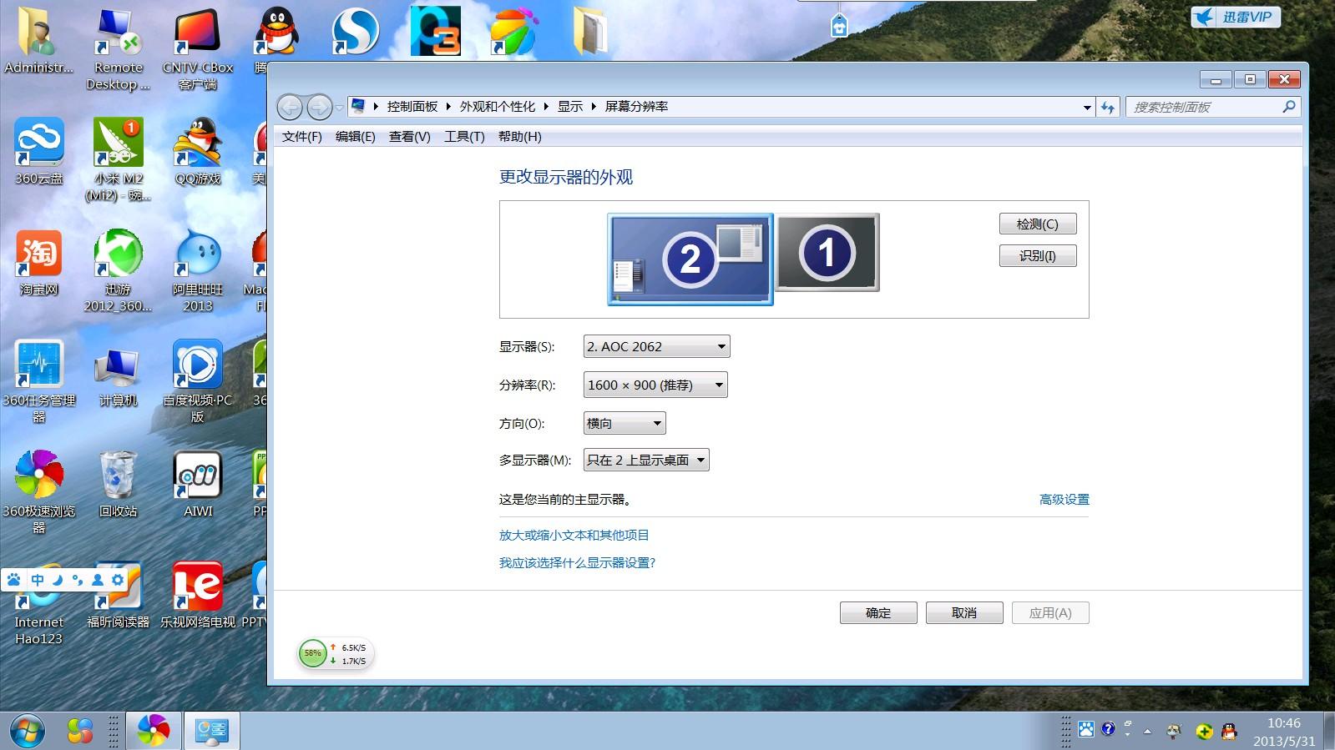This screenshot has height=750, width=1335.
Task: Select monitor 2 thumbnail
Action: click(690, 259)
